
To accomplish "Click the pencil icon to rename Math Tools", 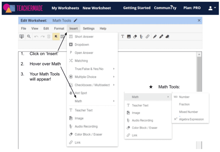I will point(75,20).
